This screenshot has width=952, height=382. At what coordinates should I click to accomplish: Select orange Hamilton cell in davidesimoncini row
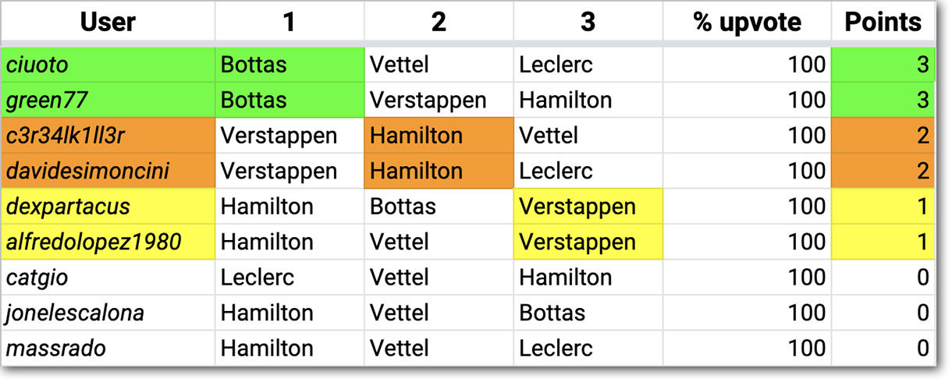[439, 171]
